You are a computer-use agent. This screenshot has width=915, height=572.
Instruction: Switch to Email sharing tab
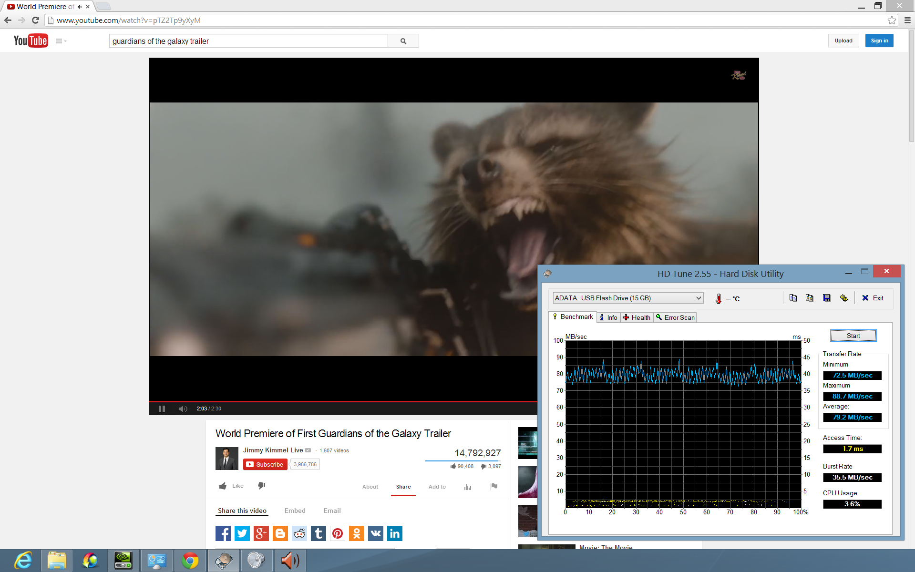pos(332,511)
